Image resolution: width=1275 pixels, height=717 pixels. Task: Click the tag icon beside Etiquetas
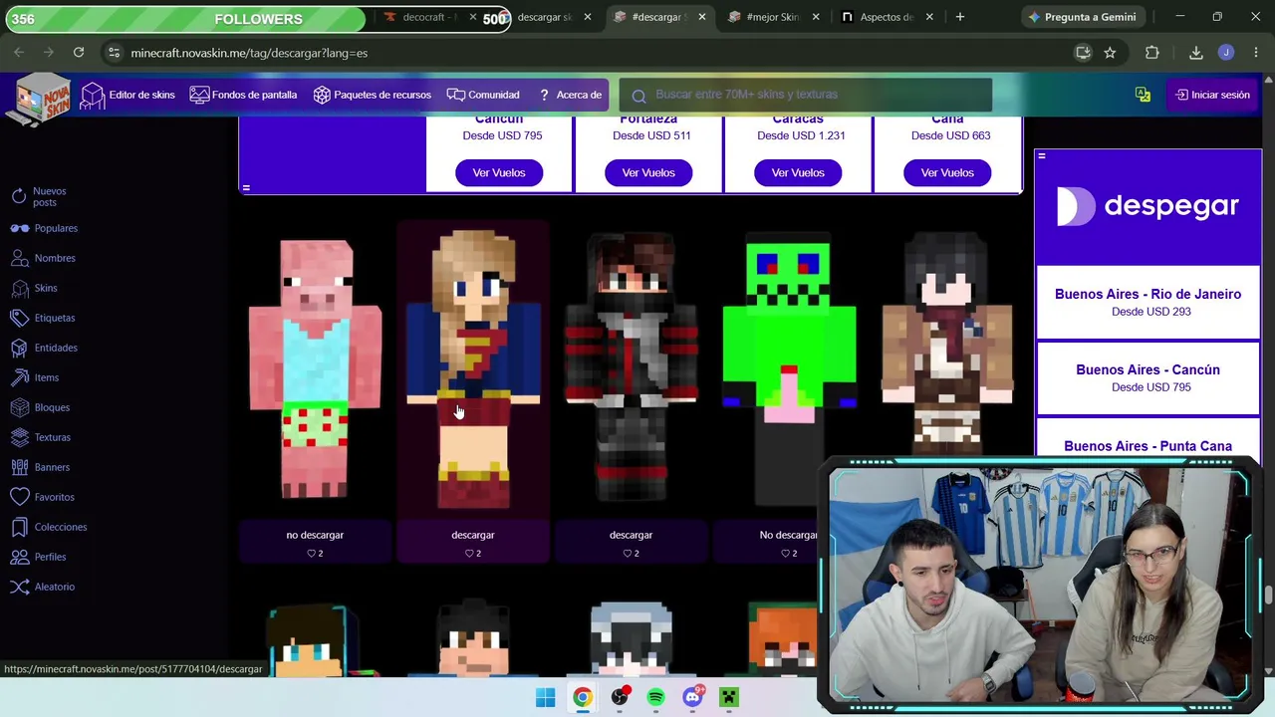pos(19,318)
